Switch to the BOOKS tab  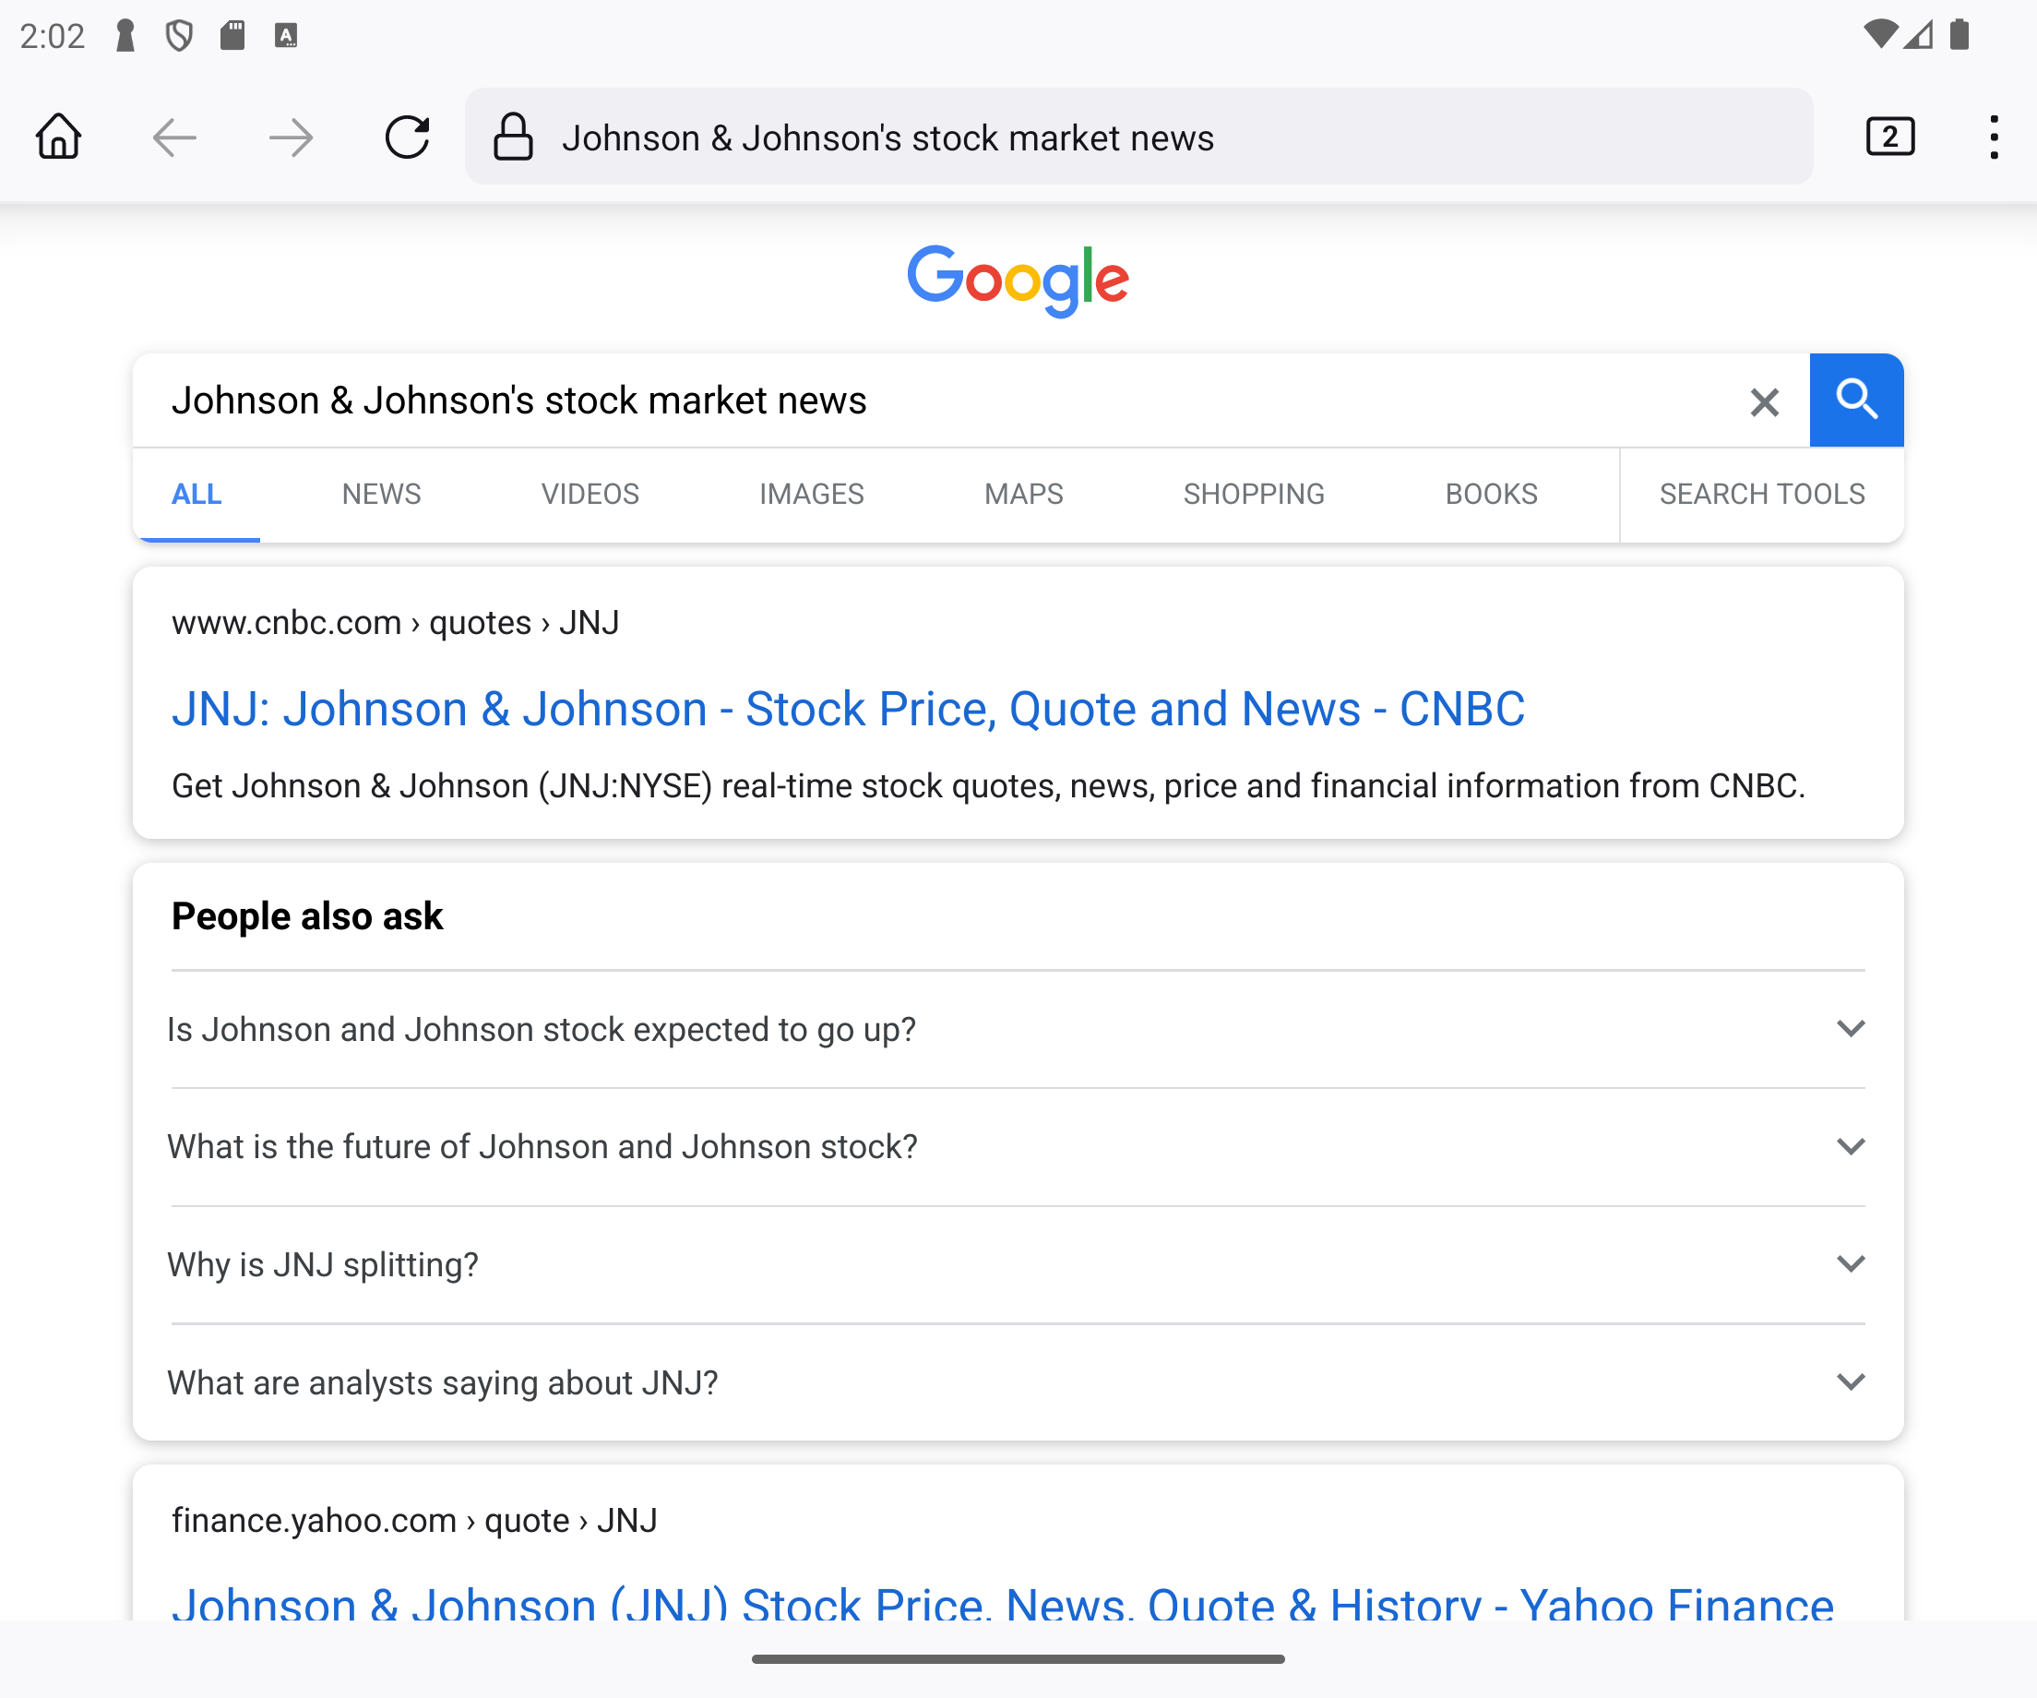1491,495
